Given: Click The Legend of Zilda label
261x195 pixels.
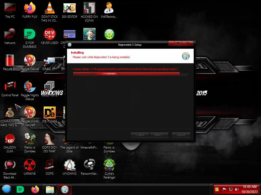Looking at the screenshot, I should (69, 149).
